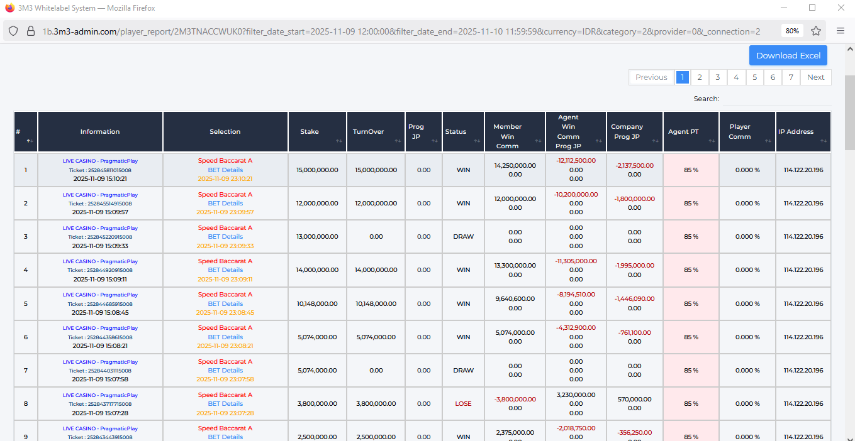
Task: Select pagination page 1
Action: coord(682,77)
